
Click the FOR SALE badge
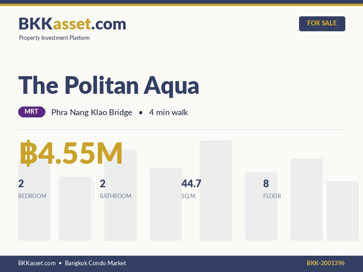[x=322, y=24]
